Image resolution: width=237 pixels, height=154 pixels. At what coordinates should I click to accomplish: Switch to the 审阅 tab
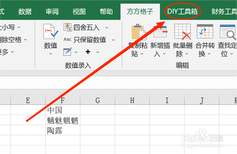click(52, 12)
